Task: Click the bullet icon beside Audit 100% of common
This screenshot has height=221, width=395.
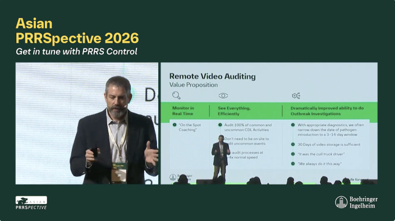Action: [220, 125]
